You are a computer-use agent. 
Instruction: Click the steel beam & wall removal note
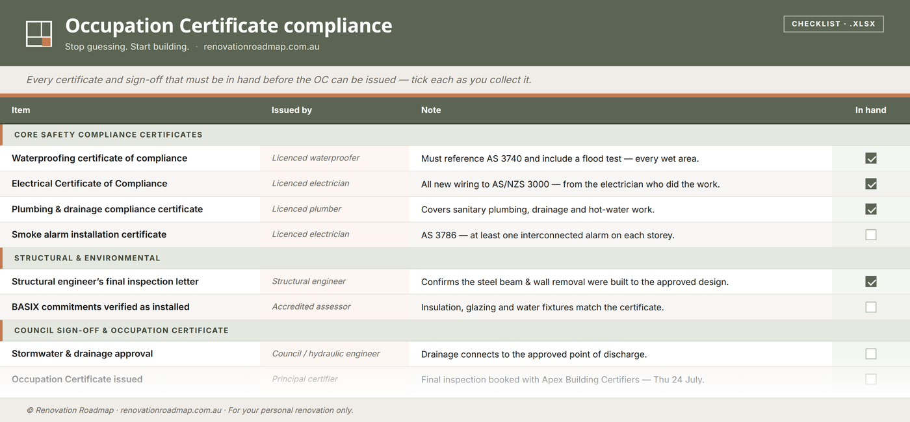(575, 282)
